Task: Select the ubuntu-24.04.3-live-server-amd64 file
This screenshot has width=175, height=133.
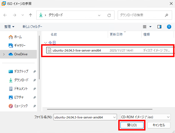Action: (x=77, y=50)
